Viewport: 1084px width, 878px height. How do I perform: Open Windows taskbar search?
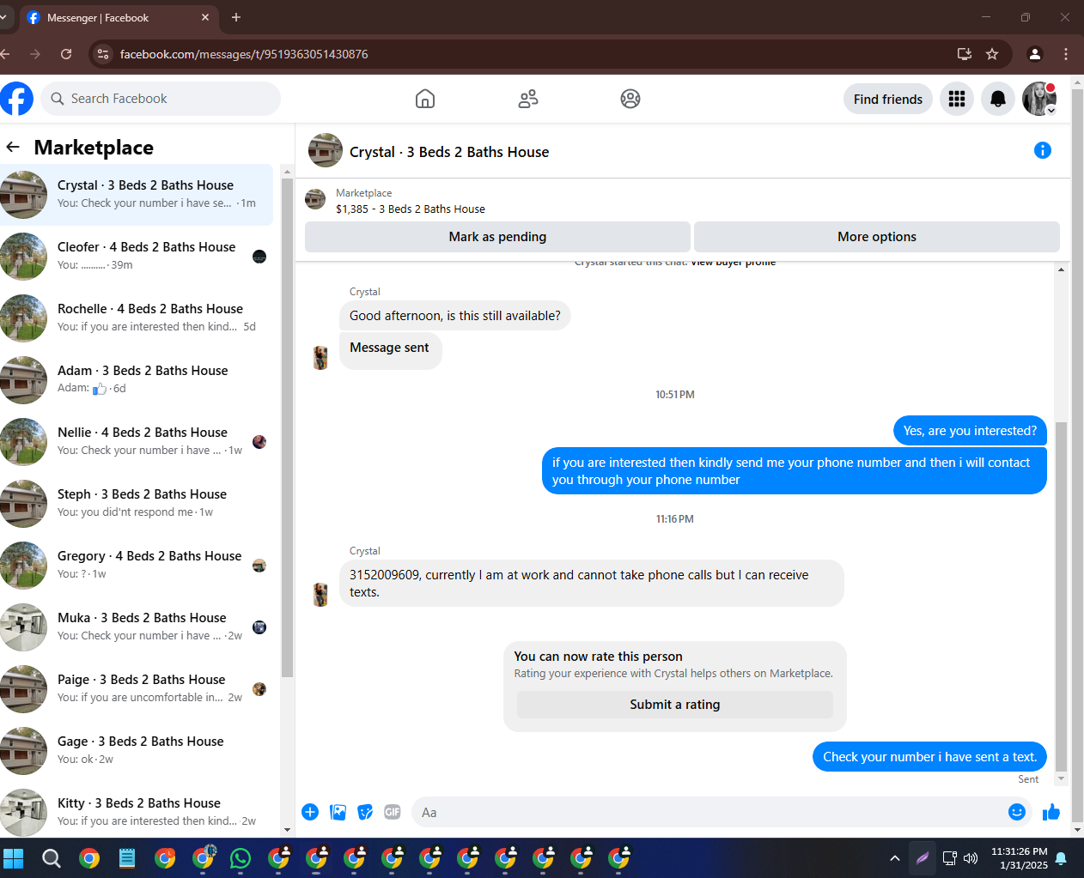pos(52,858)
